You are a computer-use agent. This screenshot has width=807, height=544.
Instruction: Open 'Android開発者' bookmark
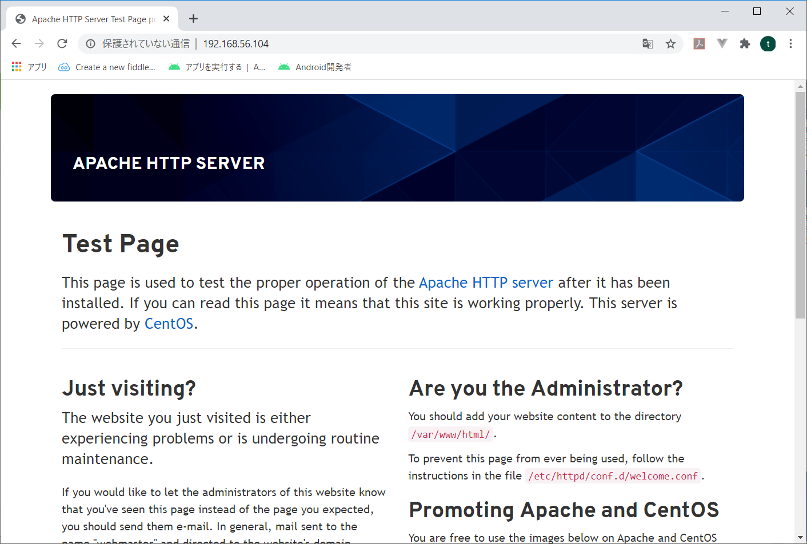315,67
